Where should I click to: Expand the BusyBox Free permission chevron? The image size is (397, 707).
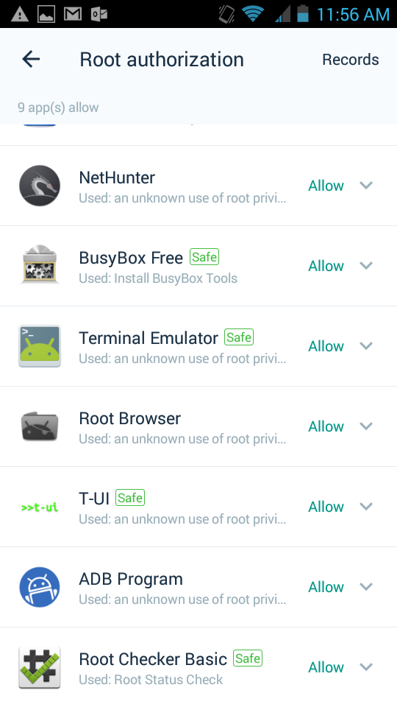(366, 266)
